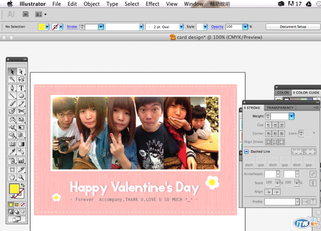This screenshot has width=321, height=231.
Task: Open the Effect menu
Action: [x=152, y=4]
